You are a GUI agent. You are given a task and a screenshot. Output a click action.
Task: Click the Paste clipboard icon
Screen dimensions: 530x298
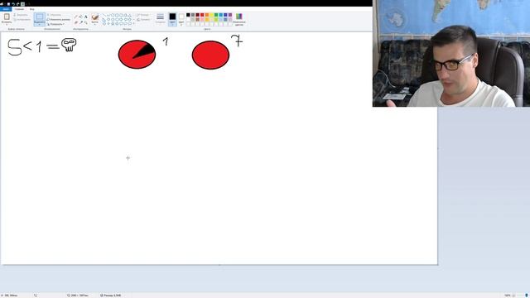click(7, 17)
